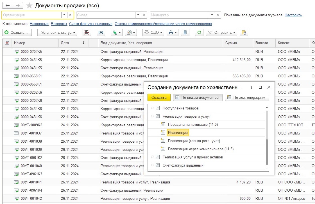
Task: Click the back navigation arrow
Action: pyautogui.click(x=8, y=6)
